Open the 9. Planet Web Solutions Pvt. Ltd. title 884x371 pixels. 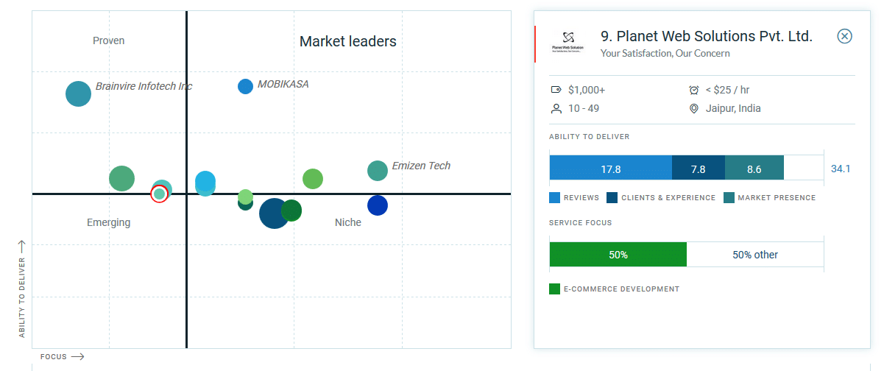pos(707,36)
